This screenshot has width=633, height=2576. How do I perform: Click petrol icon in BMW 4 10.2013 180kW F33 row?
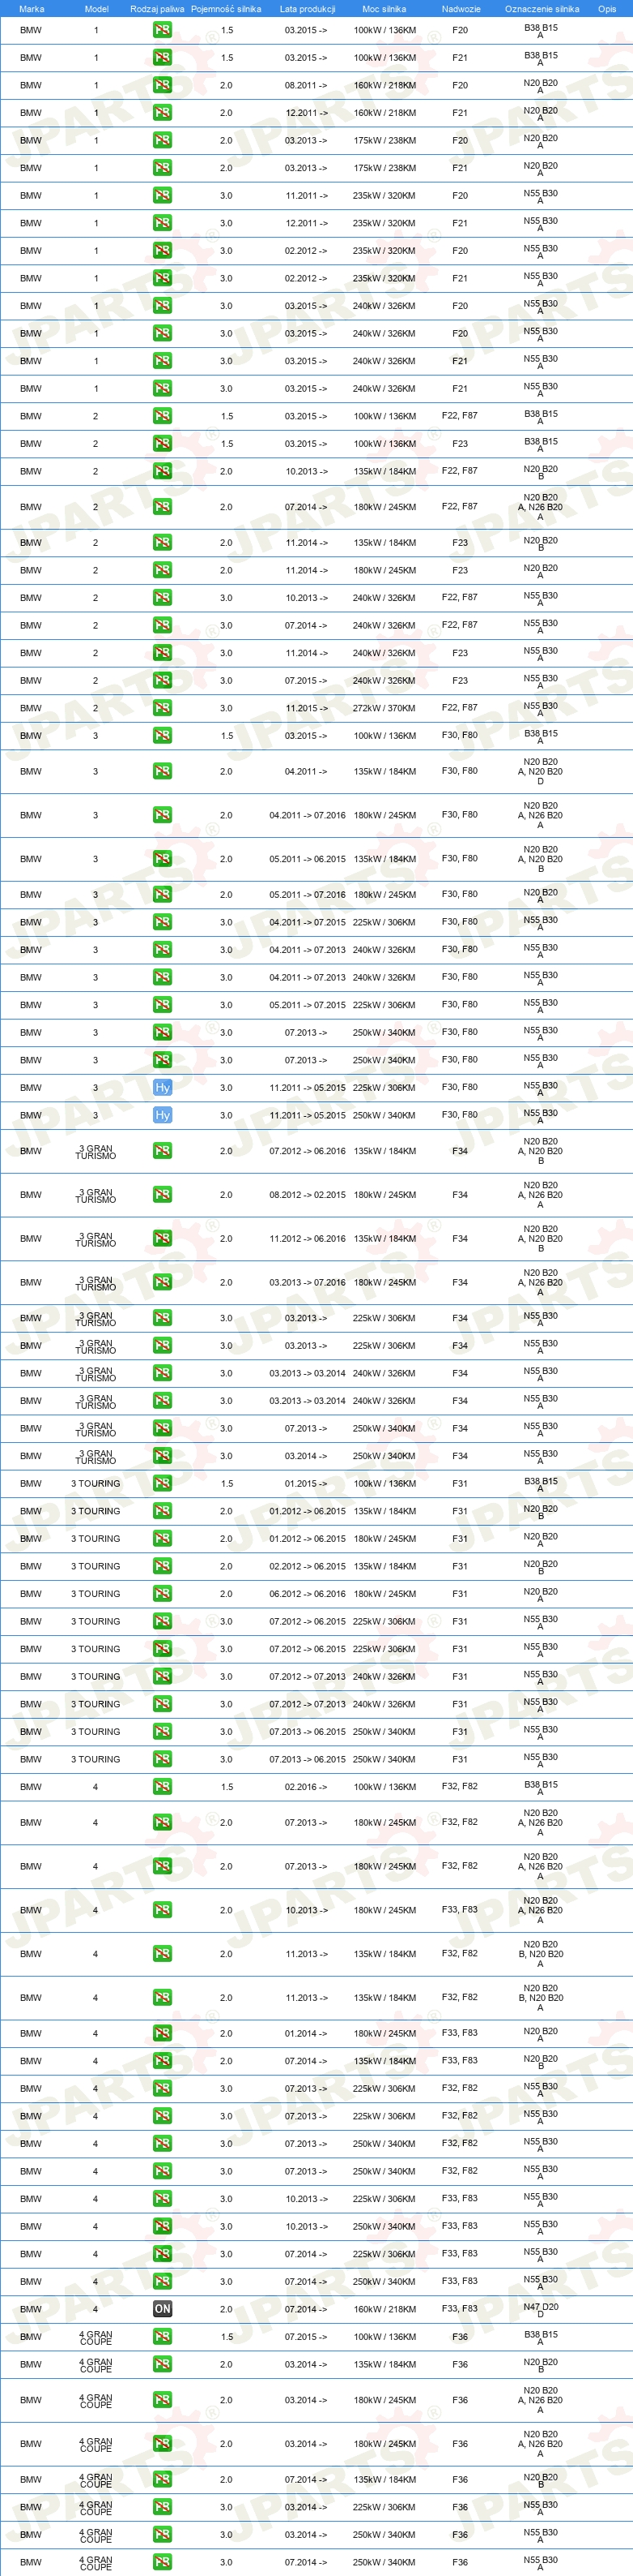click(x=162, y=1910)
